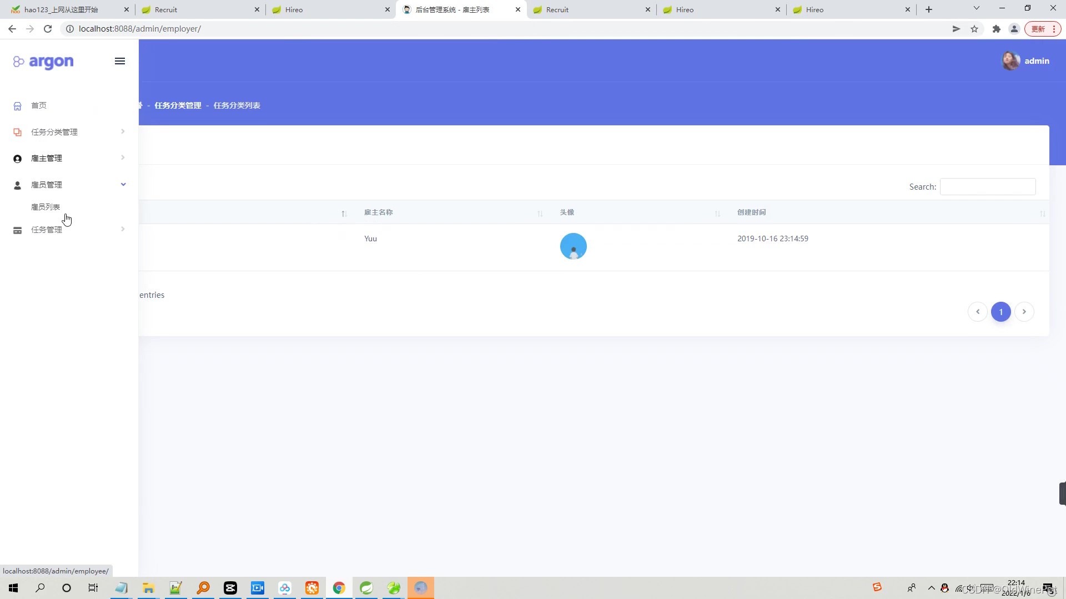Screen dimensions: 1066x599
Task: Click the 雇员管理 employee management icon
Action: 18,184
